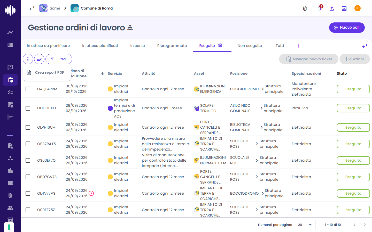
Task: Open the attachment paperclip icon in sidebar
Action: (x=10, y=195)
